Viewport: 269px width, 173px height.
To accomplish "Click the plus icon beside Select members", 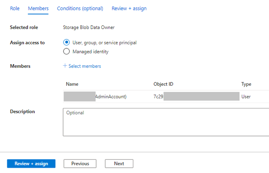I will tap(65, 66).
